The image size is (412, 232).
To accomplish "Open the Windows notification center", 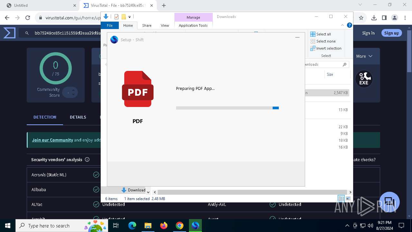I will [x=401, y=226].
